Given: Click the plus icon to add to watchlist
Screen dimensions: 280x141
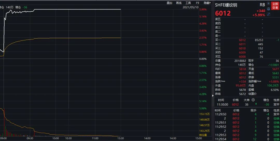Looking at the screenshot, I should (268, 4).
